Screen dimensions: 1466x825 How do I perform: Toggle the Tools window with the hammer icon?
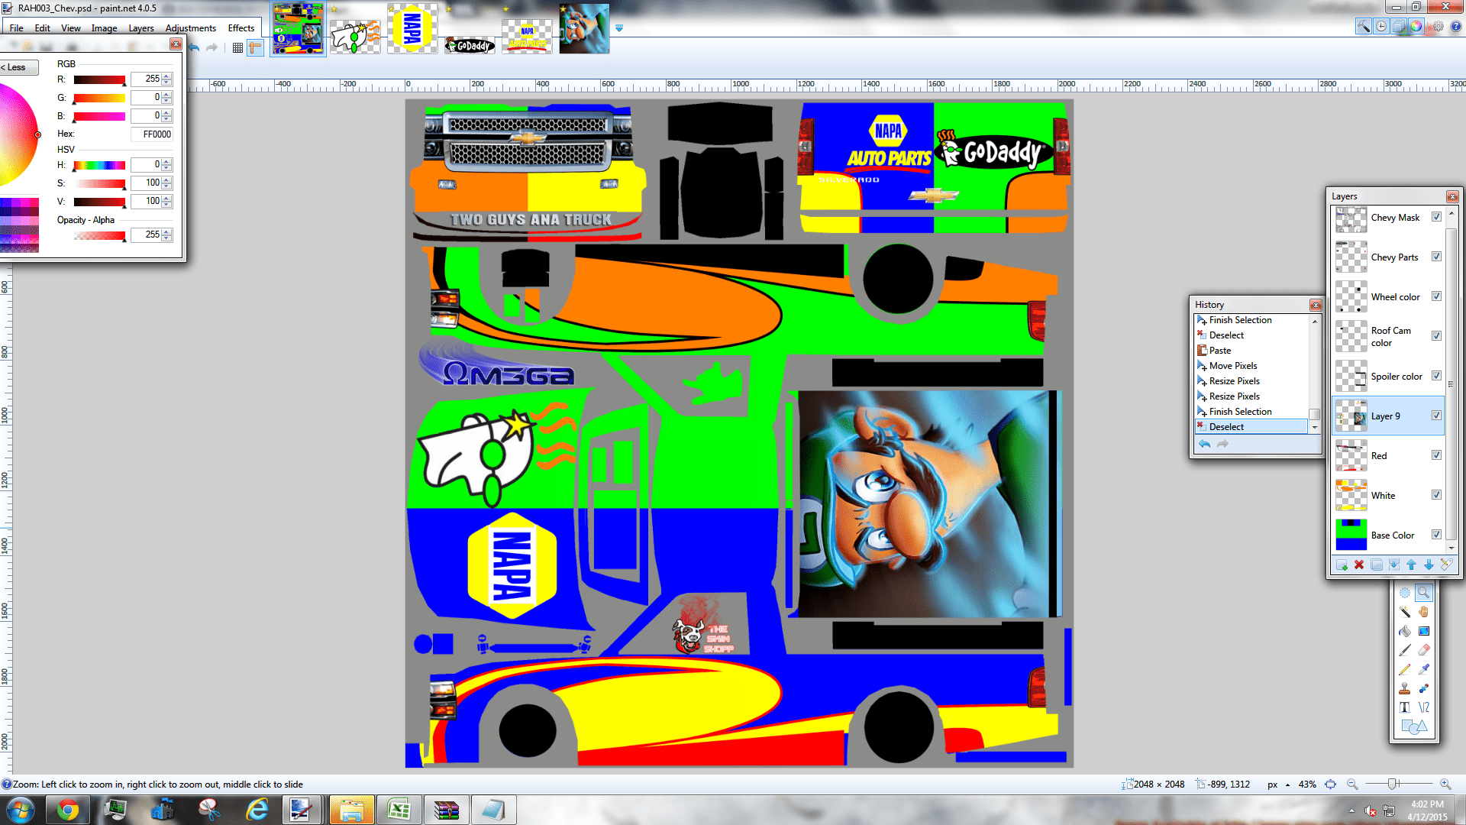pyautogui.click(x=1363, y=27)
